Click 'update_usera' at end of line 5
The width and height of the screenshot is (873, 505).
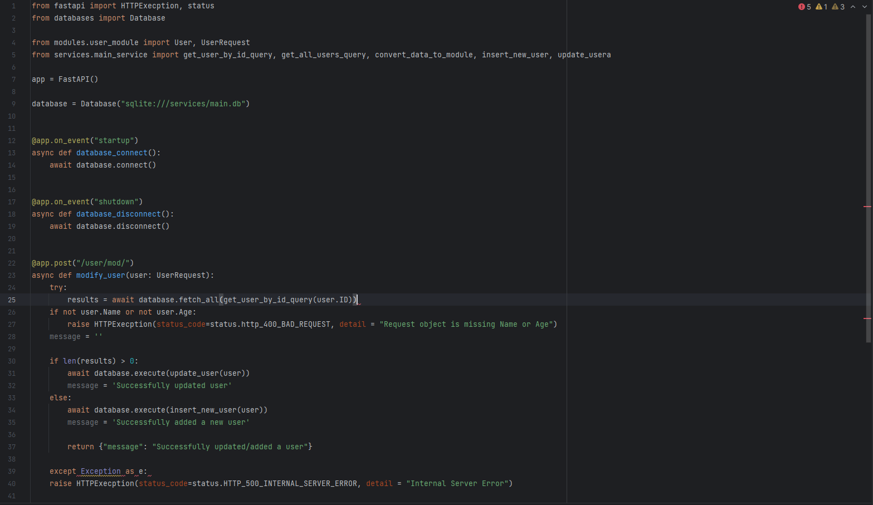pos(584,55)
